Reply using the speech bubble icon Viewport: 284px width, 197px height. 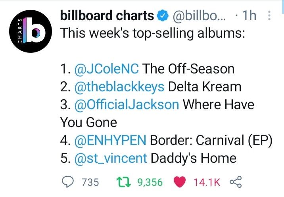point(68,182)
